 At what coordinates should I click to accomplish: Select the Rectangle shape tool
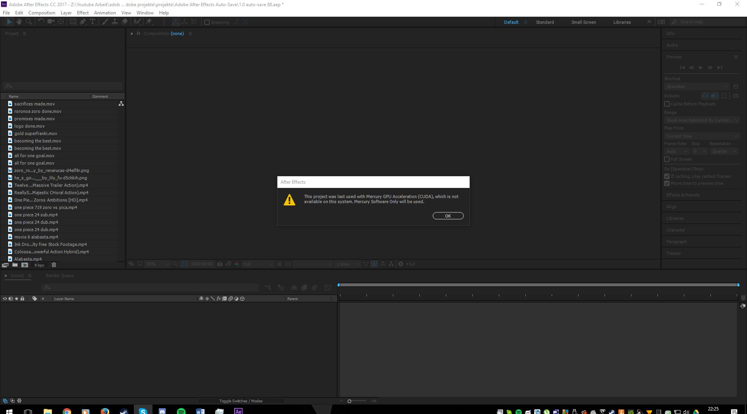click(x=73, y=22)
